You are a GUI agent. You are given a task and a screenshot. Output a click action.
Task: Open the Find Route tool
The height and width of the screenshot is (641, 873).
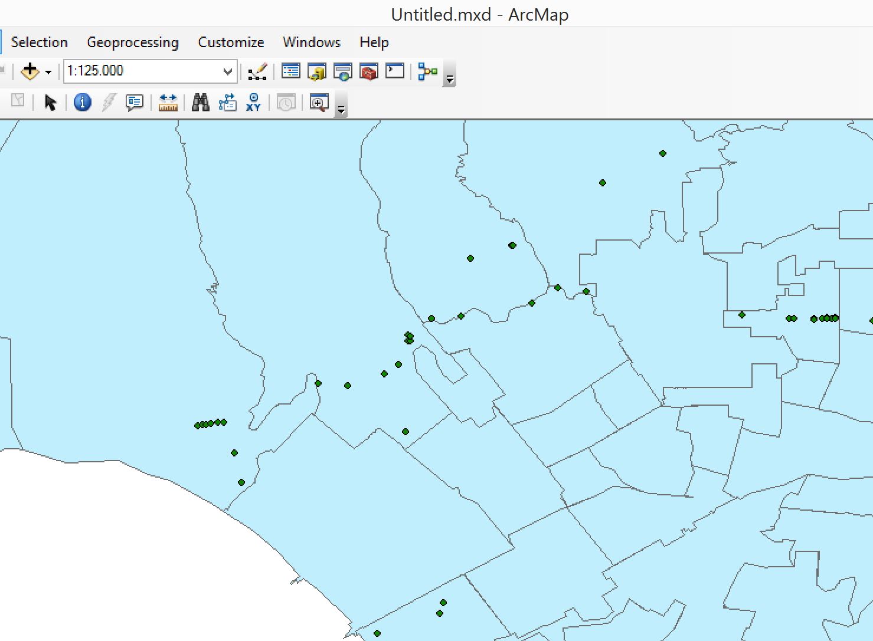tap(227, 103)
